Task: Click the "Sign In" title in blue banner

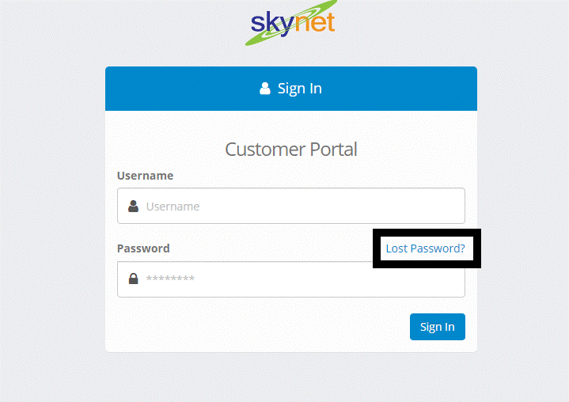Action: pos(300,89)
